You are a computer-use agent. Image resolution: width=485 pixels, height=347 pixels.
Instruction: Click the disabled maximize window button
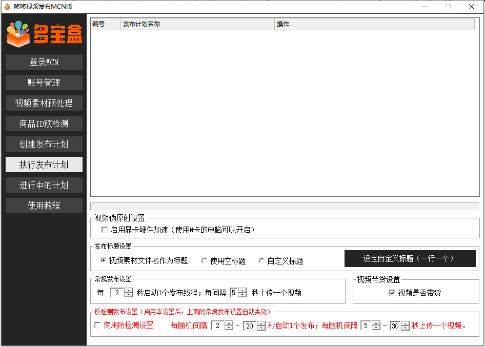(448, 7)
